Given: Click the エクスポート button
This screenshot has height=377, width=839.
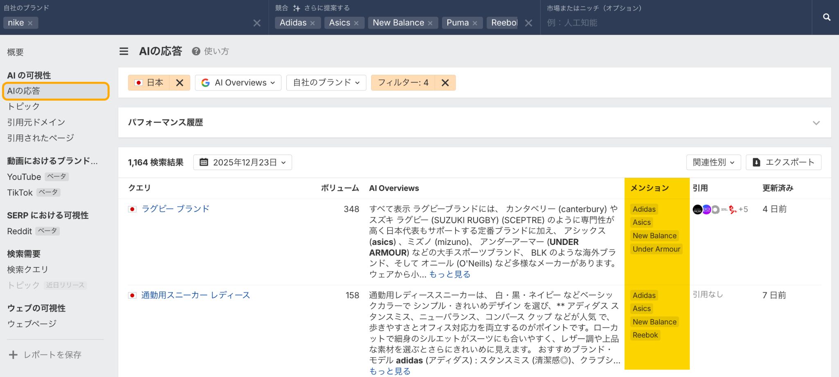Looking at the screenshot, I should (x=783, y=162).
